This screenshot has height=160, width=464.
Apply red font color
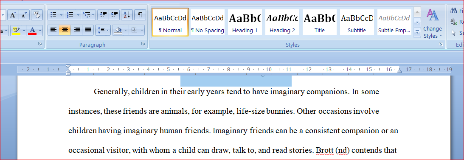(x=33, y=30)
